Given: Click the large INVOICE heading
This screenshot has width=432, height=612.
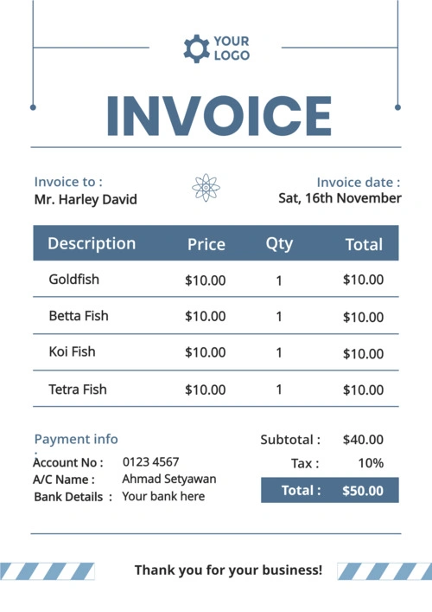Looking at the screenshot, I should [219, 116].
